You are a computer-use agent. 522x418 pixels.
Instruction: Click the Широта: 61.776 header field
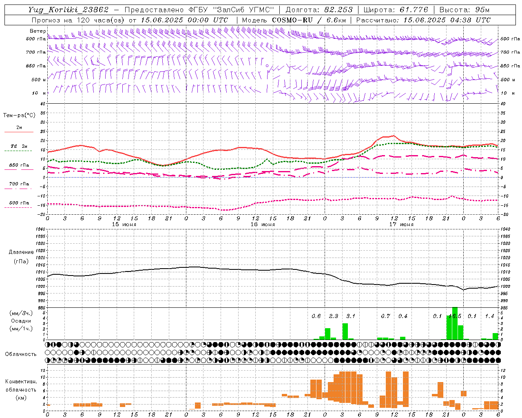(x=396, y=10)
